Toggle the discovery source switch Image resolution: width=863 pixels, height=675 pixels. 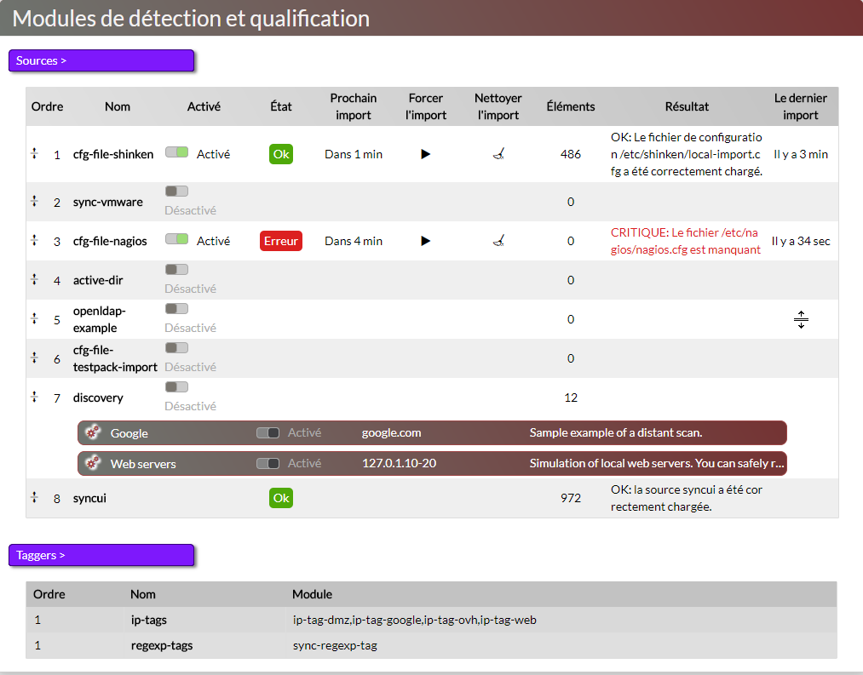tap(176, 387)
